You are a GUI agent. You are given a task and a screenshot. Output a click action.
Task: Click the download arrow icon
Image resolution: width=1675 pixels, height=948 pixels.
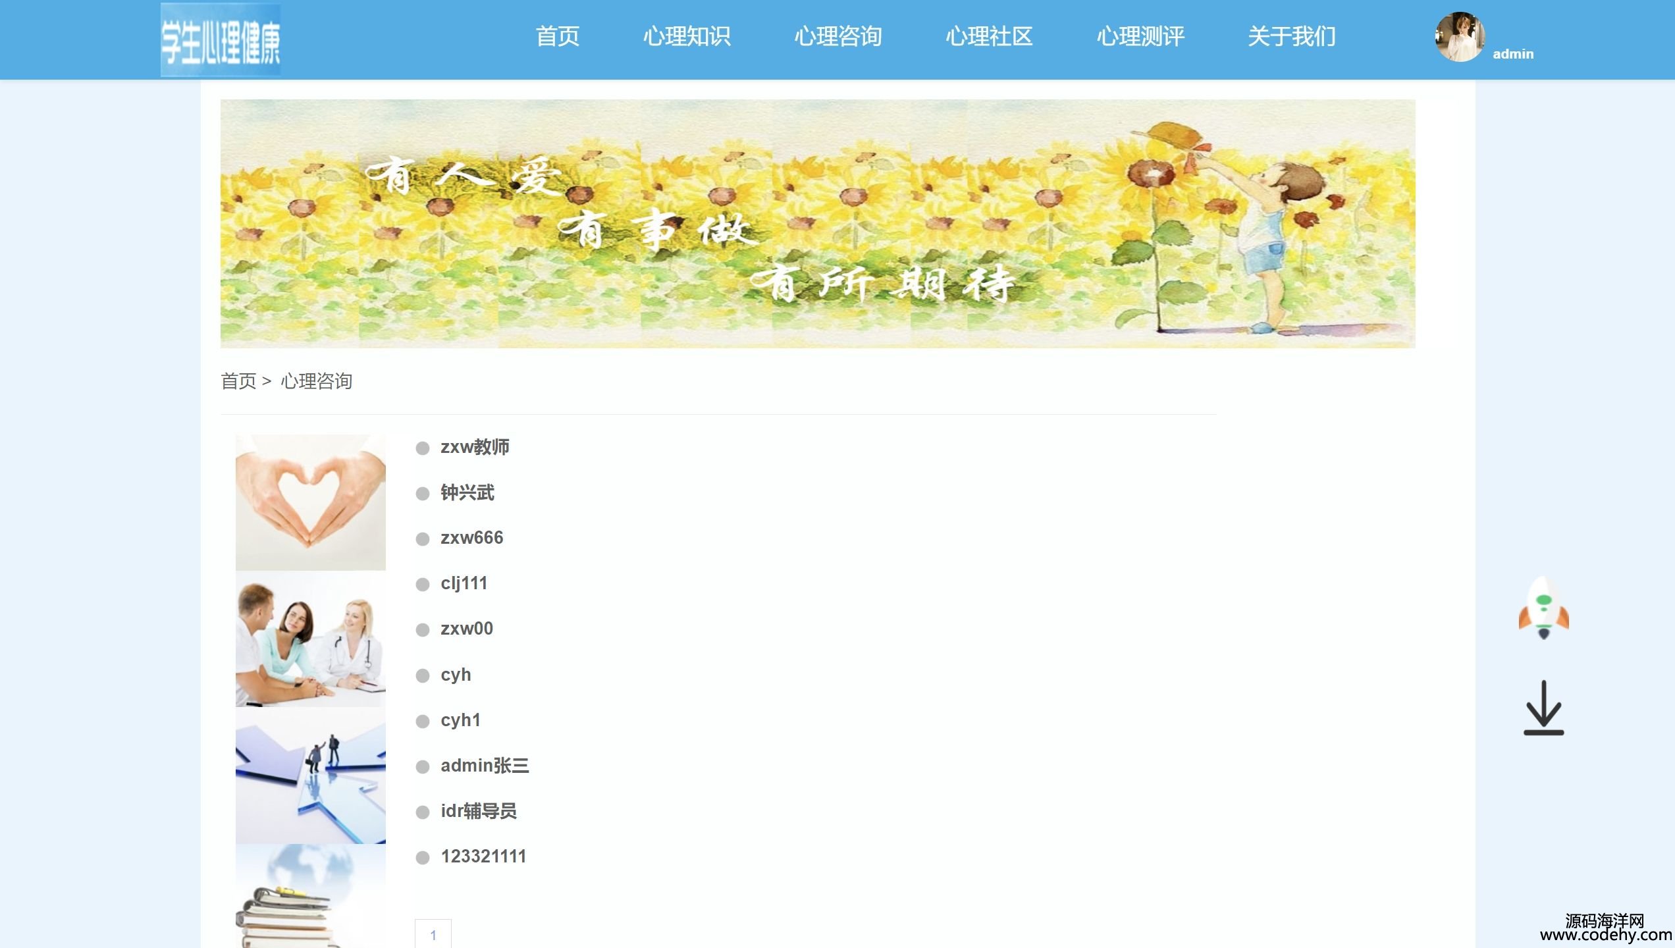(x=1543, y=708)
